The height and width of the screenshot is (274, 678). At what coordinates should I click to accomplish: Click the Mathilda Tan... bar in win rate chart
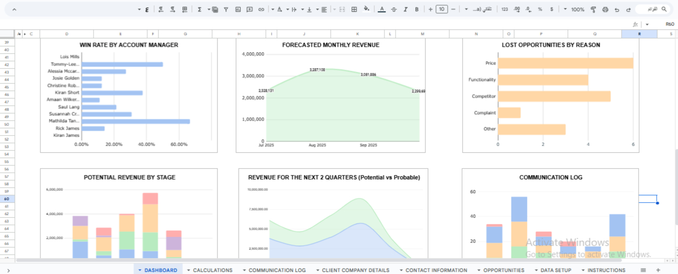(x=136, y=121)
